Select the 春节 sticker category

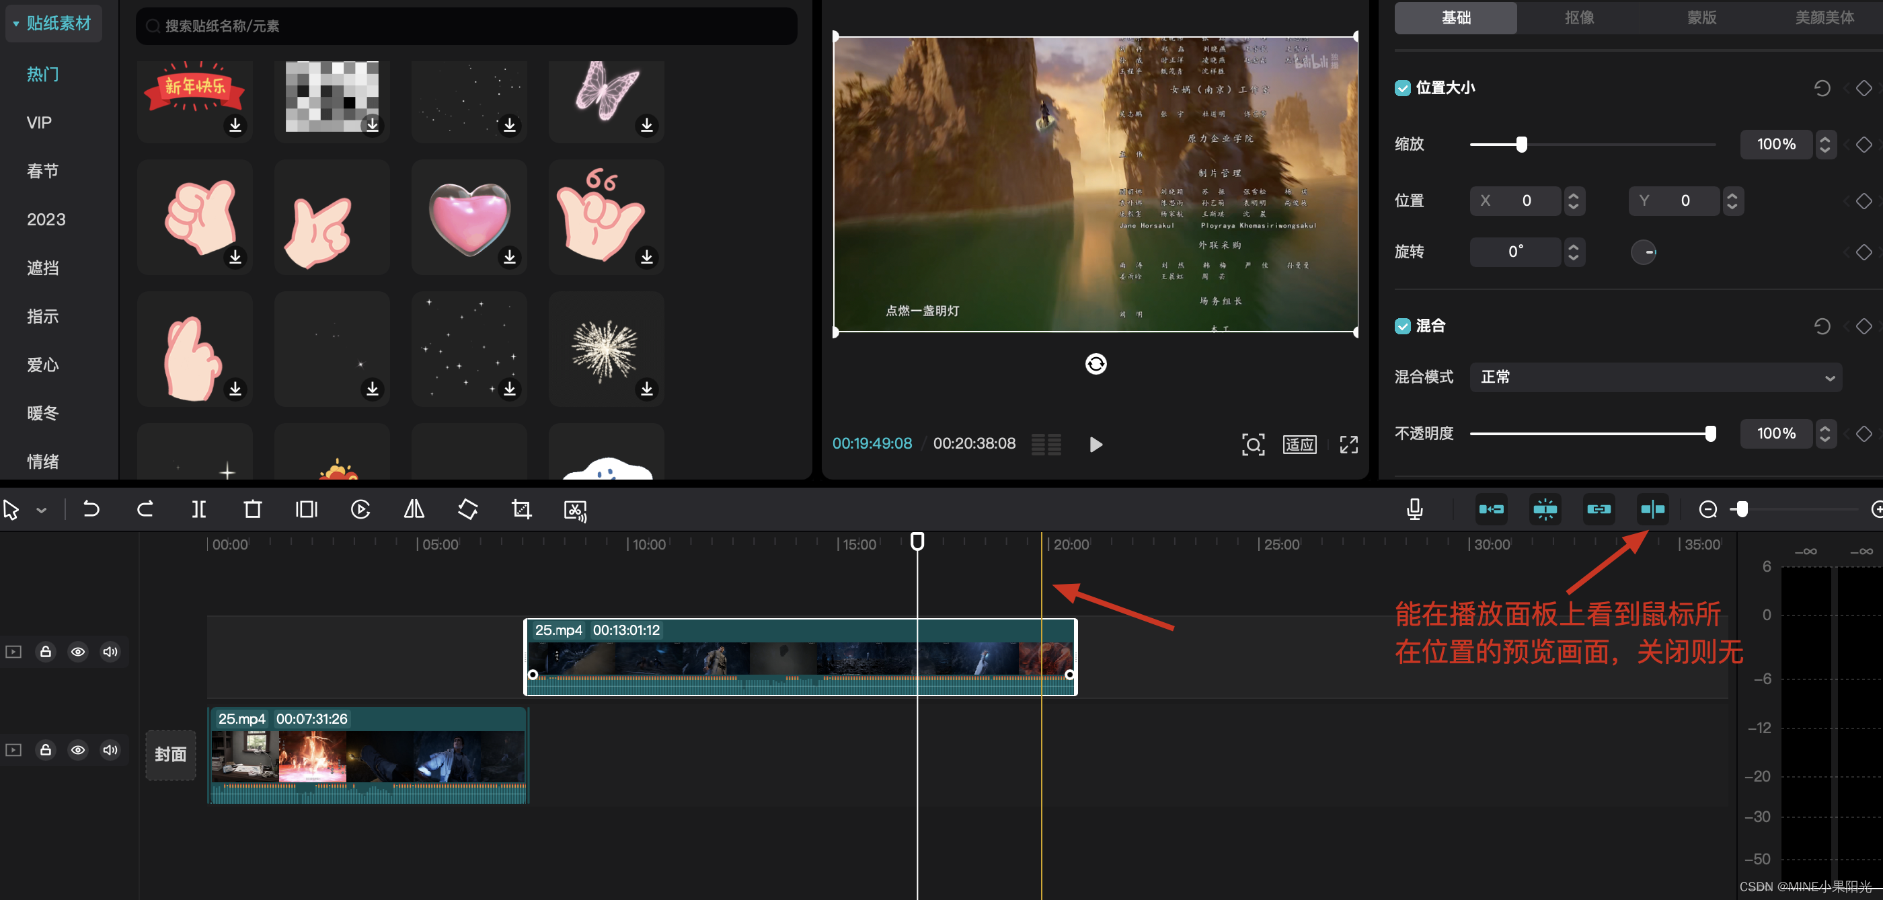pyautogui.click(x=42, y=171)
